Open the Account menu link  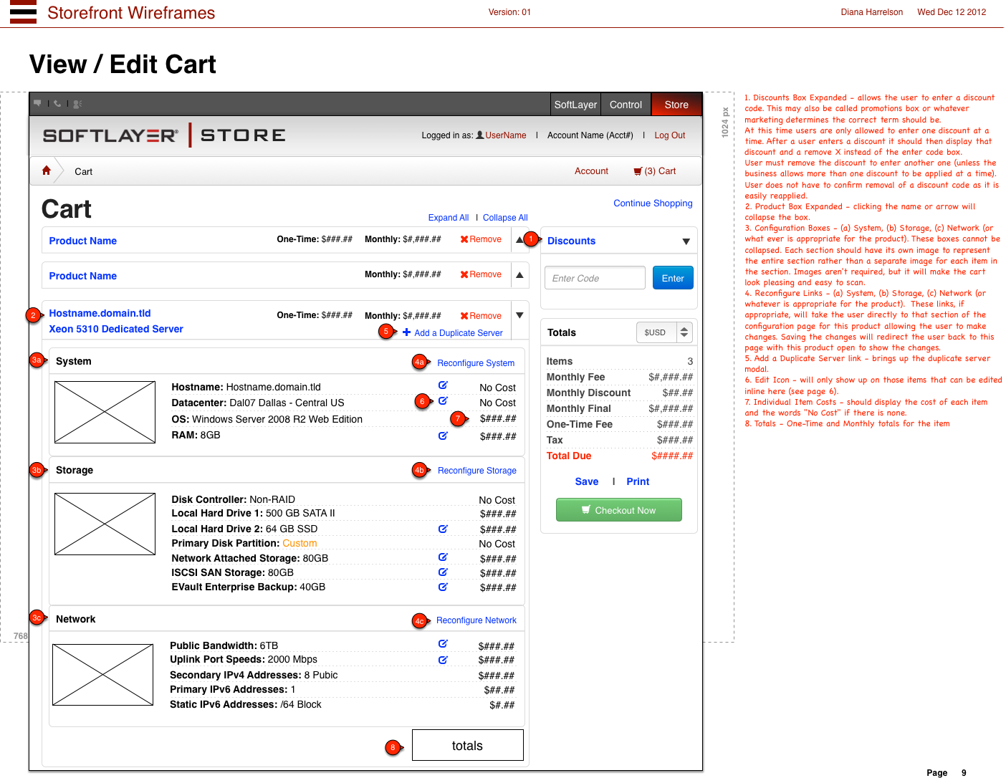(591, 171)
